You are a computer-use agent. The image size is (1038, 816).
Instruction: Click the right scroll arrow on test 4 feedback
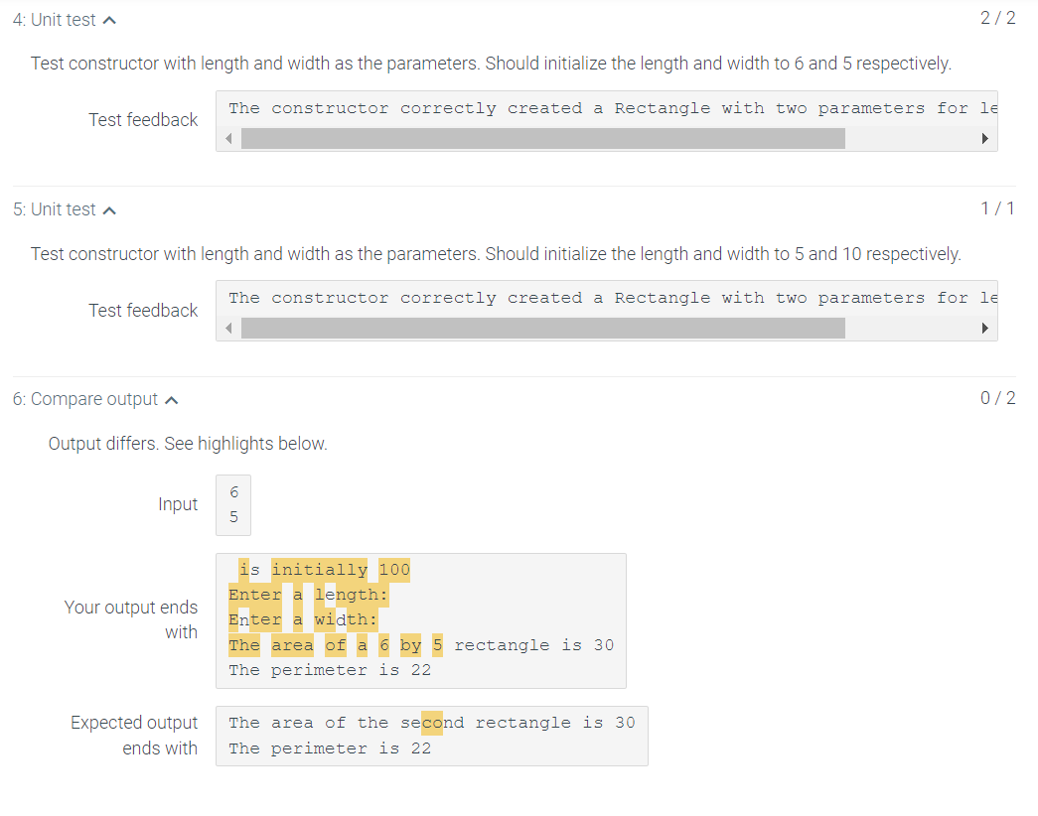coord(985,139)
